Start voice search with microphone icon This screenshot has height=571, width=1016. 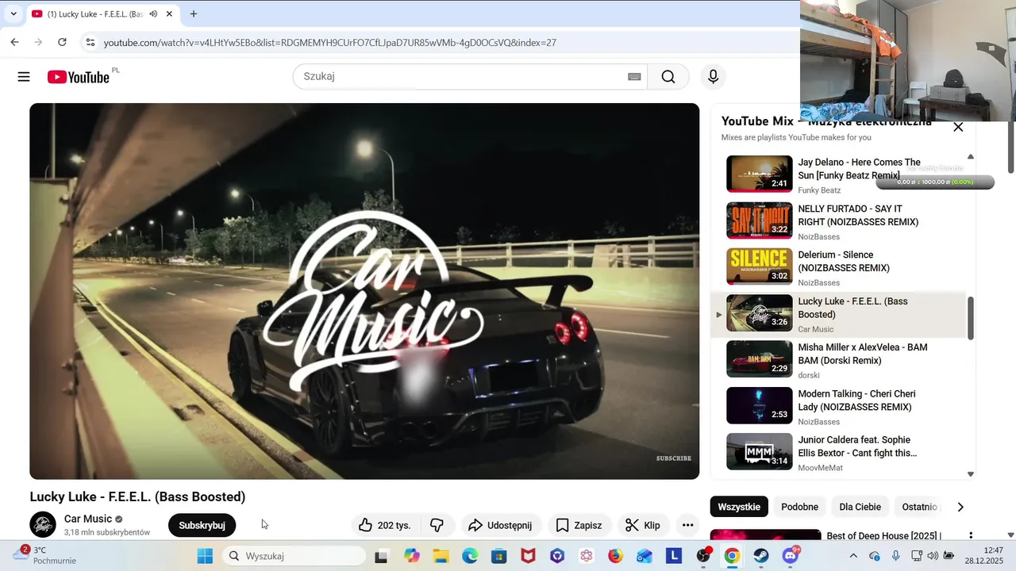pyautogui.click(x=713, y=77)
